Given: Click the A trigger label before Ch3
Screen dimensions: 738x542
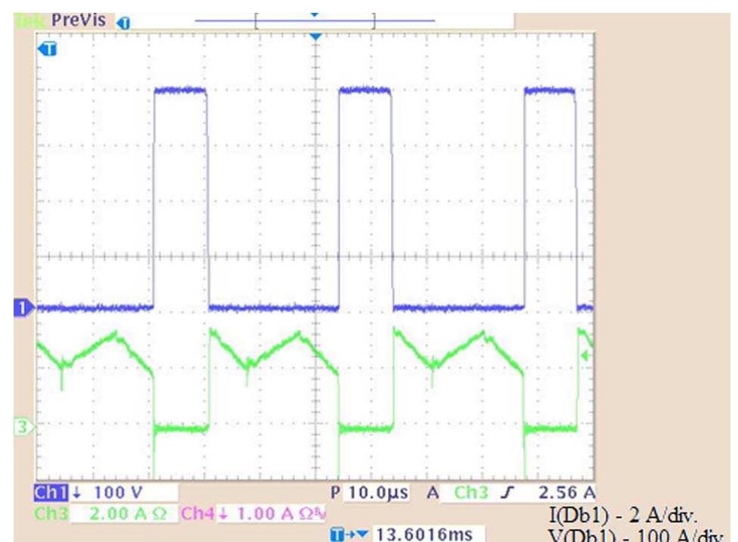Looking at the screenshot, I should coord(433,493).
